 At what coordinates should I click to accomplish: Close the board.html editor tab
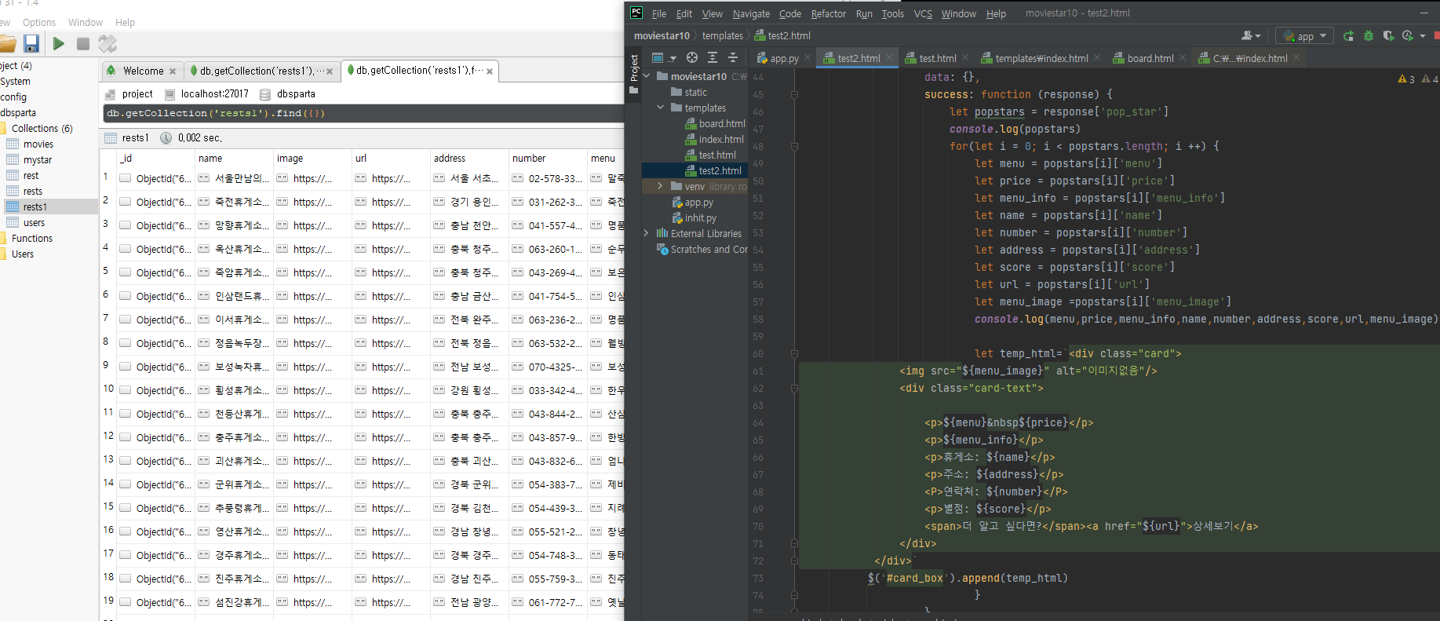tap(1182, 57)
